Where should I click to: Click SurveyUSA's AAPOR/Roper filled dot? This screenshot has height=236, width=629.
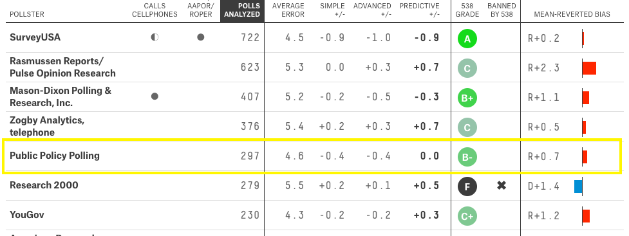point(201,37)
